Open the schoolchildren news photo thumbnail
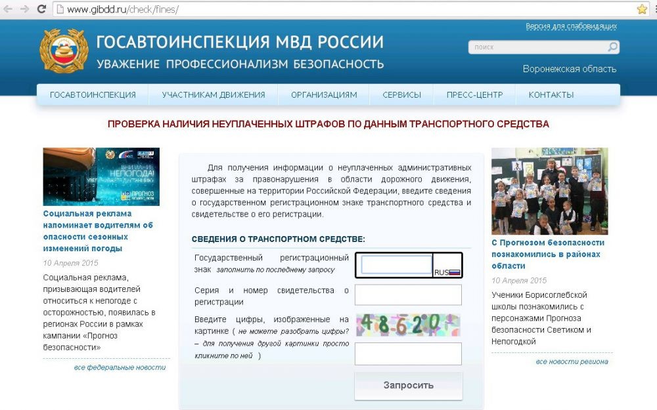This screenshot has width=657, height=410. pos(549,191)
